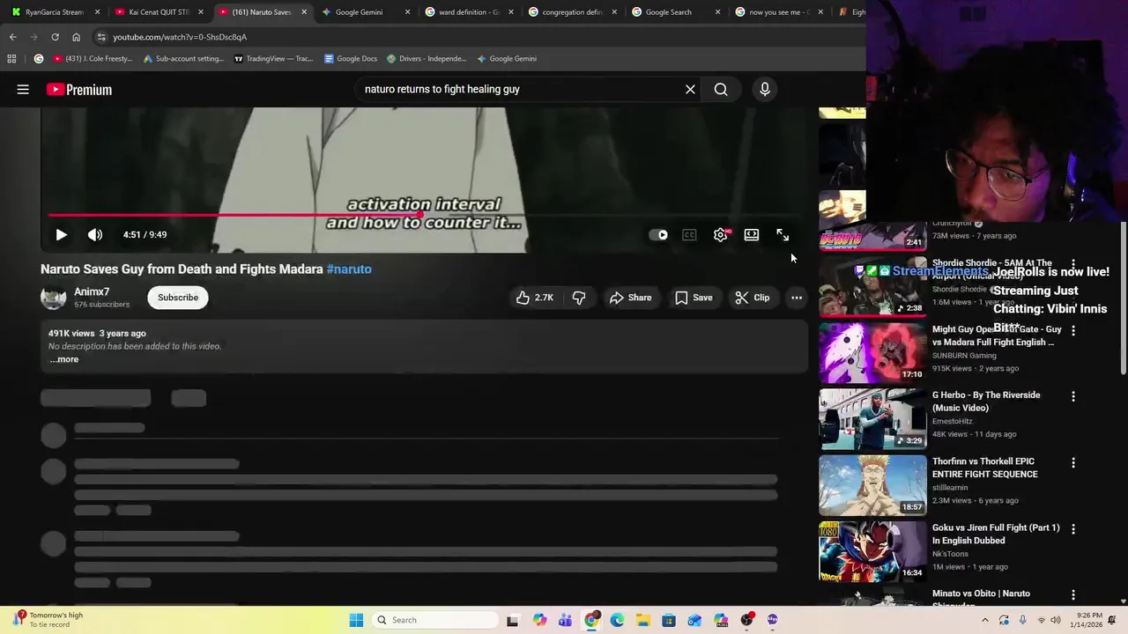Play the paused Naruto video
Screen dimensions: 1128x634
pyautogui.click(x=61, y=235)
